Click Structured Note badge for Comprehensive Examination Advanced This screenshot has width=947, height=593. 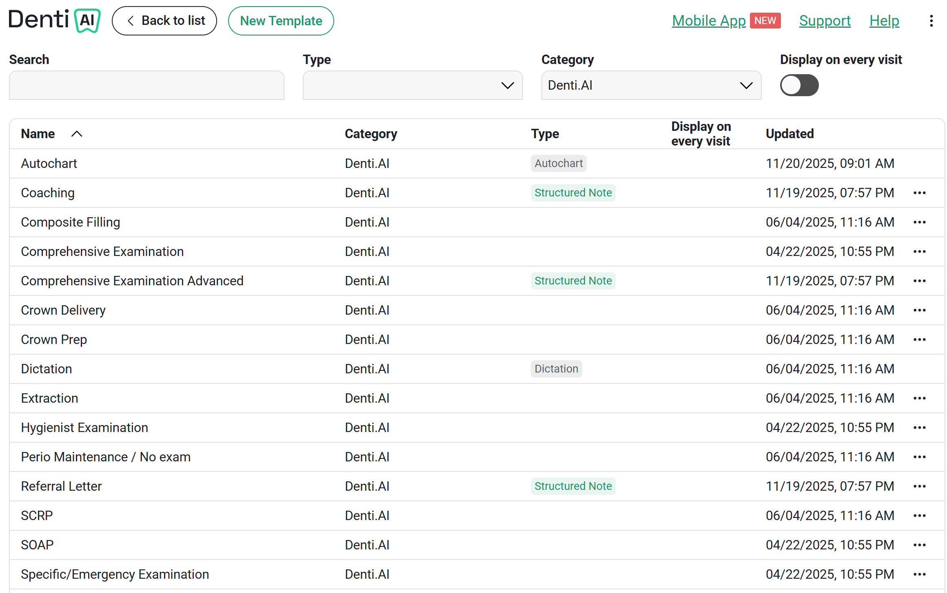click(x=573, y=281)
